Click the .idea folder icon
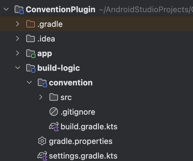The width and height of the screenshot is (193, 161). click(31, 39)
